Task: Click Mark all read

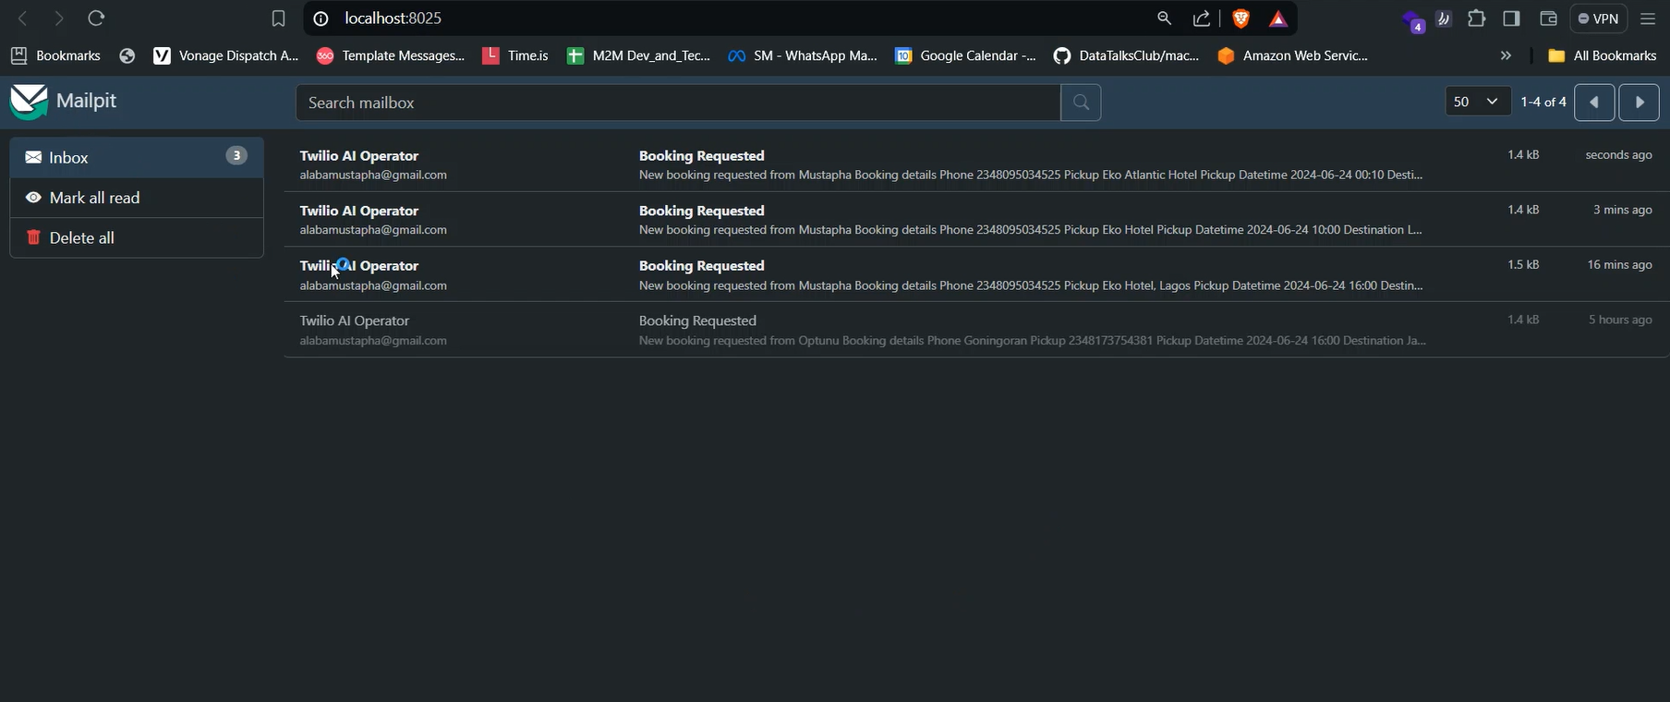Action: (x=137, y=198)
